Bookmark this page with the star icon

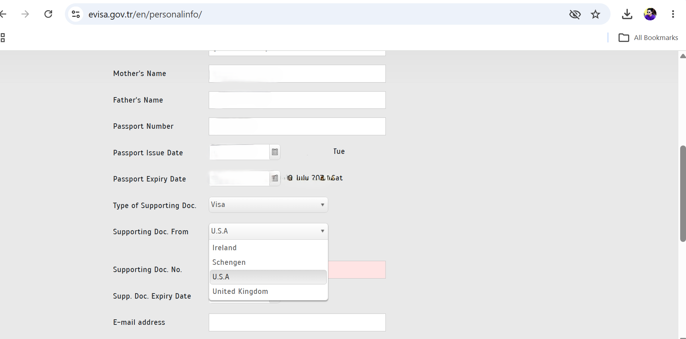pos(595,14)
